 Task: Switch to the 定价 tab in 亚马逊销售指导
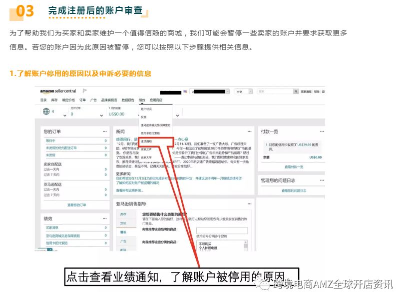126,223
